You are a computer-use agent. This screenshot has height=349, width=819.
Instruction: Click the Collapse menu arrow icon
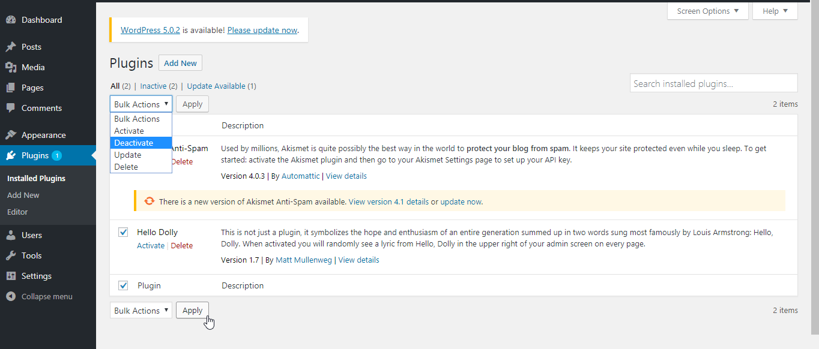[11, 296]
